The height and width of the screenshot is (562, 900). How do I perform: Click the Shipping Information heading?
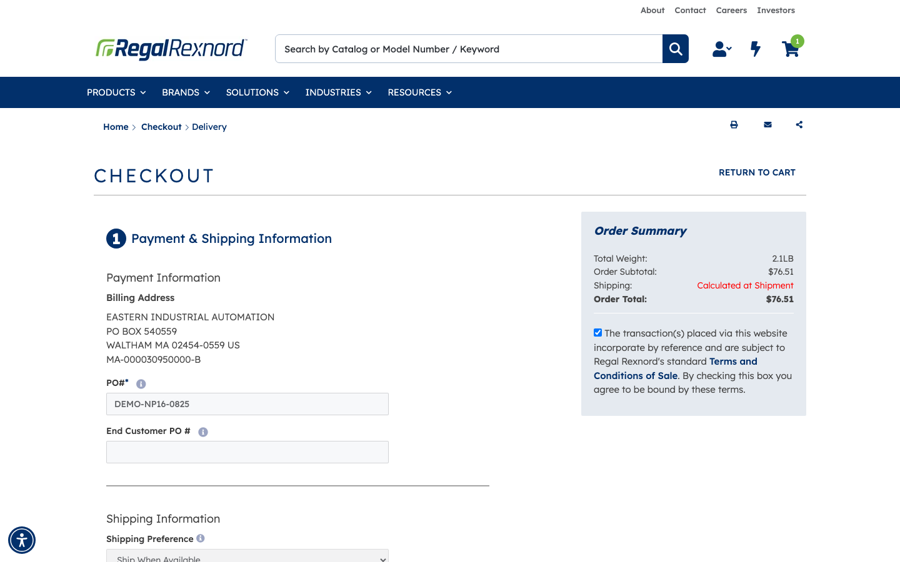click(163, 519)
